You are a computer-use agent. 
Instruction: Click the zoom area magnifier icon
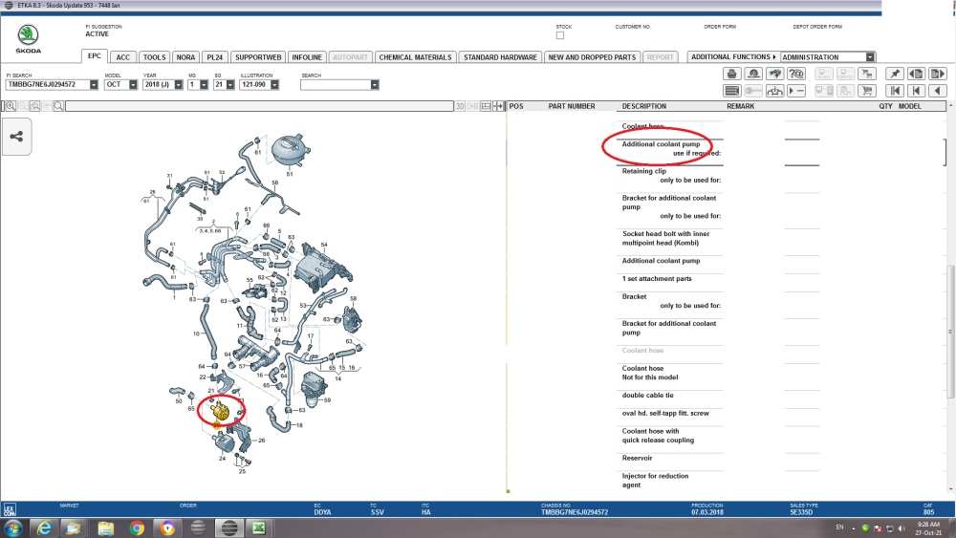point(34,106)
